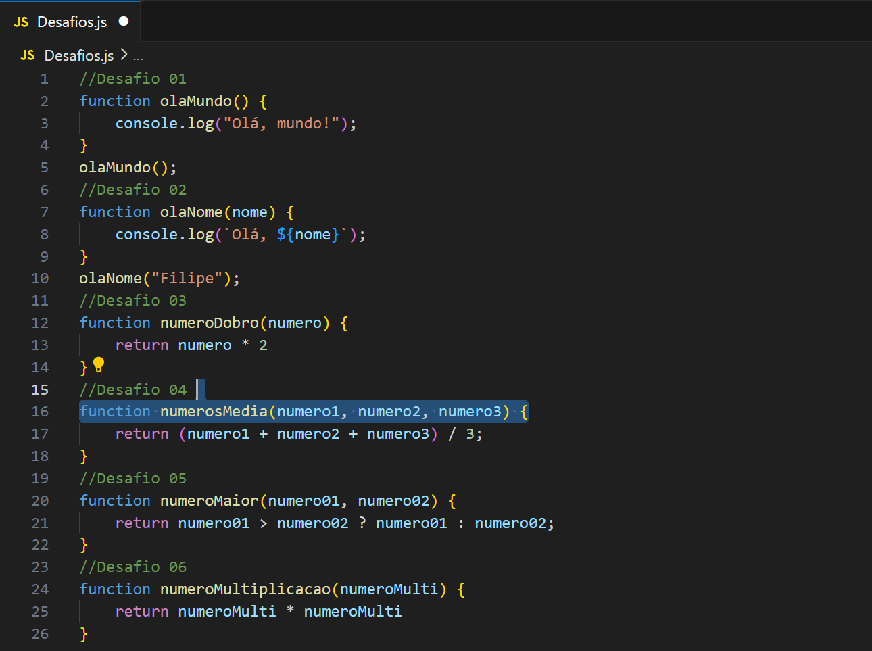872x651 pixels.
Task: Click the function name numeroDobro on line 12
Action: point(210,323)
